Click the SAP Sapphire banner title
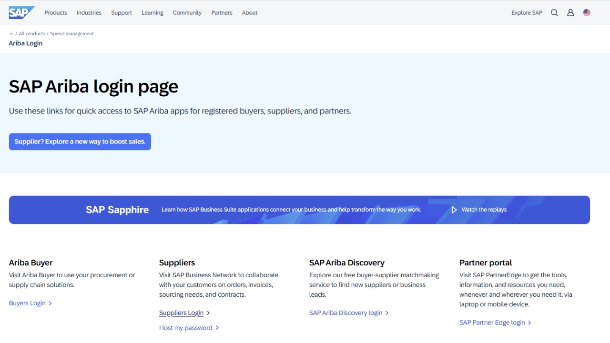This screenshot has height=343, width=610. tap(117, 210)
